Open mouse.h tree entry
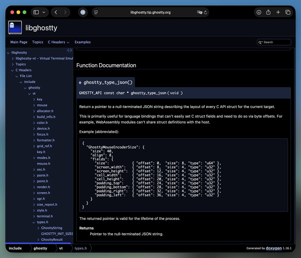Image resolution: width=301 pixels, height=258 pixels. pyautogui.click(x=43, y=164)
